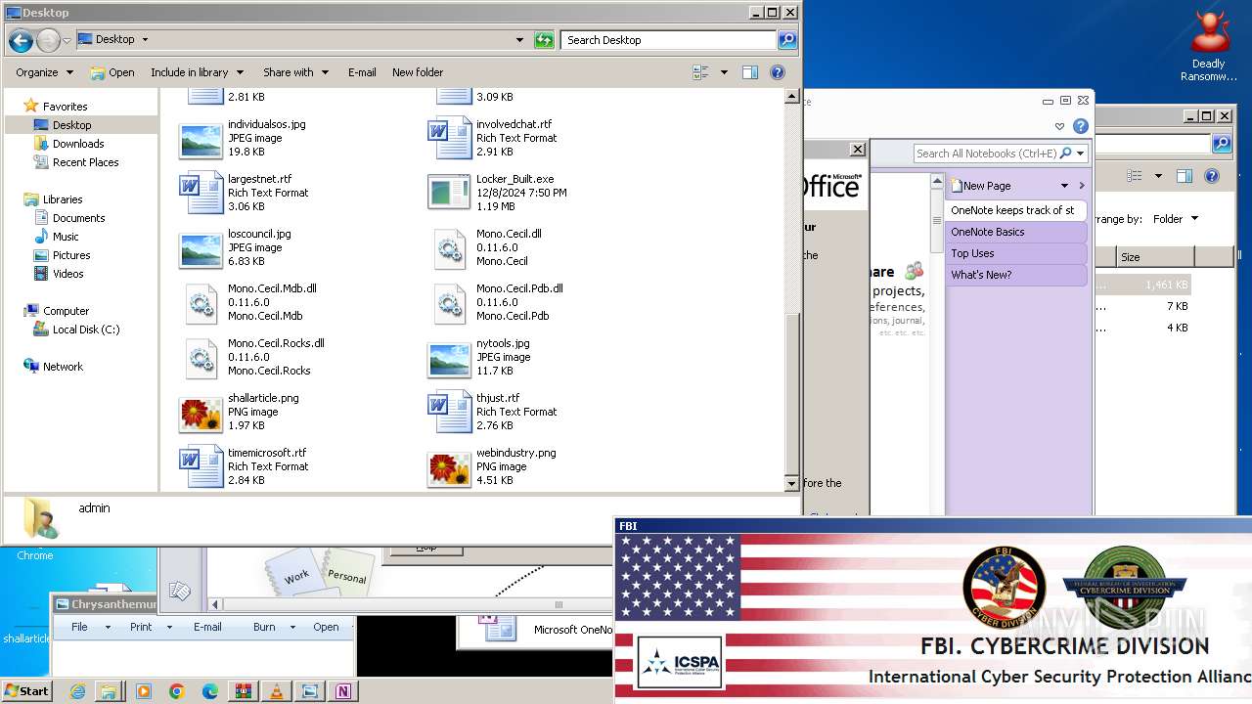Viewport: 1252px width, 704px height.
Task: Change view using the views icon in Desktop window
Action: pos(700,72)
